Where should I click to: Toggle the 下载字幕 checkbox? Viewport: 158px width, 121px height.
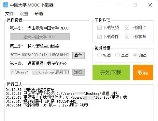[127, 37]
